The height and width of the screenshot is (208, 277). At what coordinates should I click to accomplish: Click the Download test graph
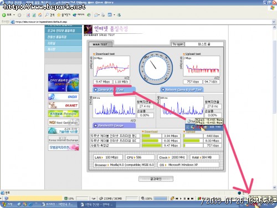pyautogui.click(x=111, y=66)
